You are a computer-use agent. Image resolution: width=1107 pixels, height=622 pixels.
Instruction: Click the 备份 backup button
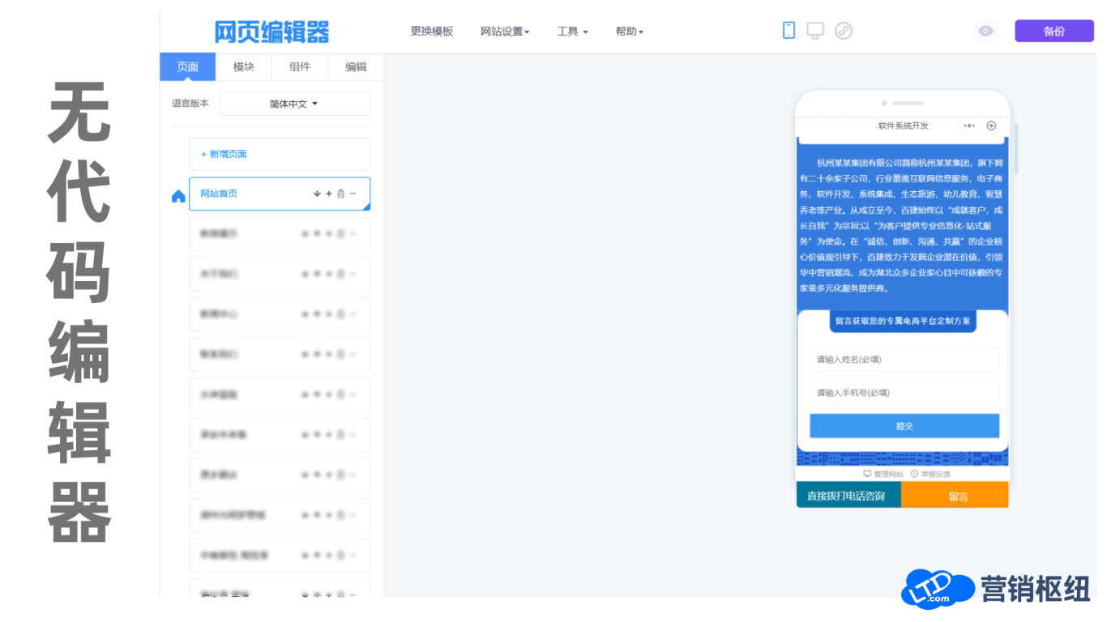pyautogui.click(x=1054, y=31)
